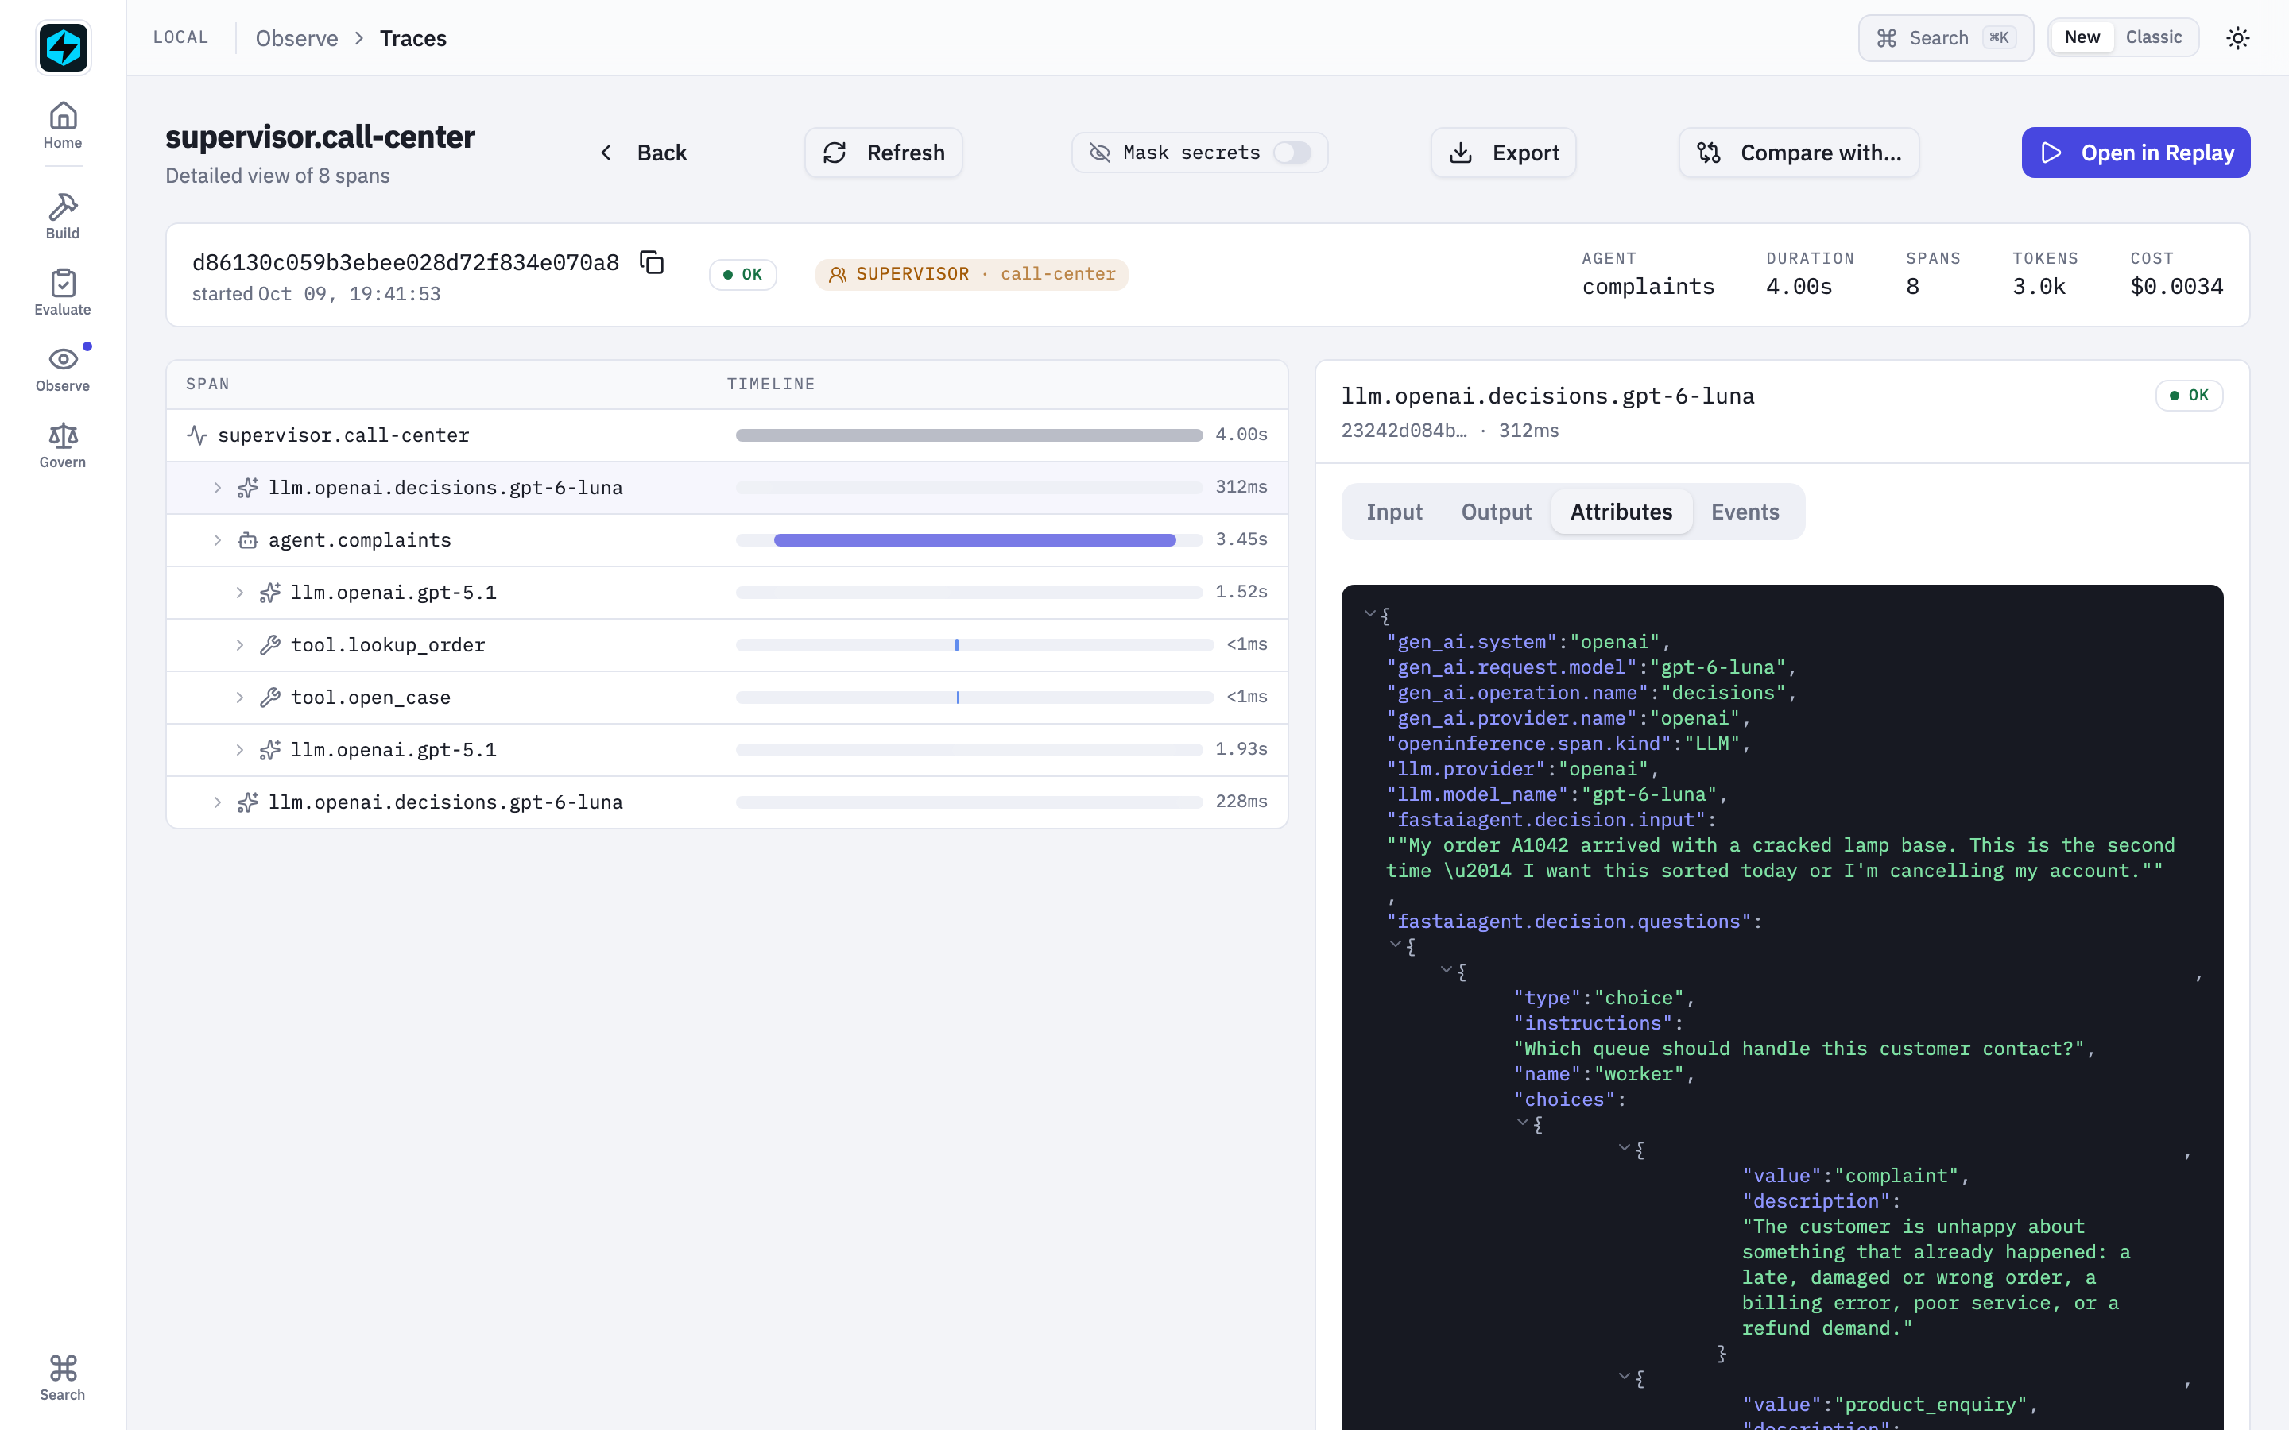Toggle the light/dark theme sun icon
This screenshot has height=1430, width=2289.
pos(2237,38)
